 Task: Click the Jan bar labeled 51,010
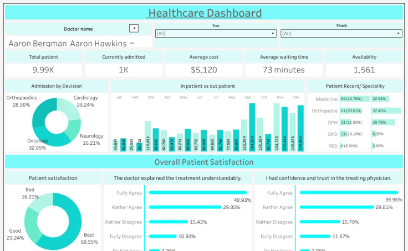click(x=123, y=145)
